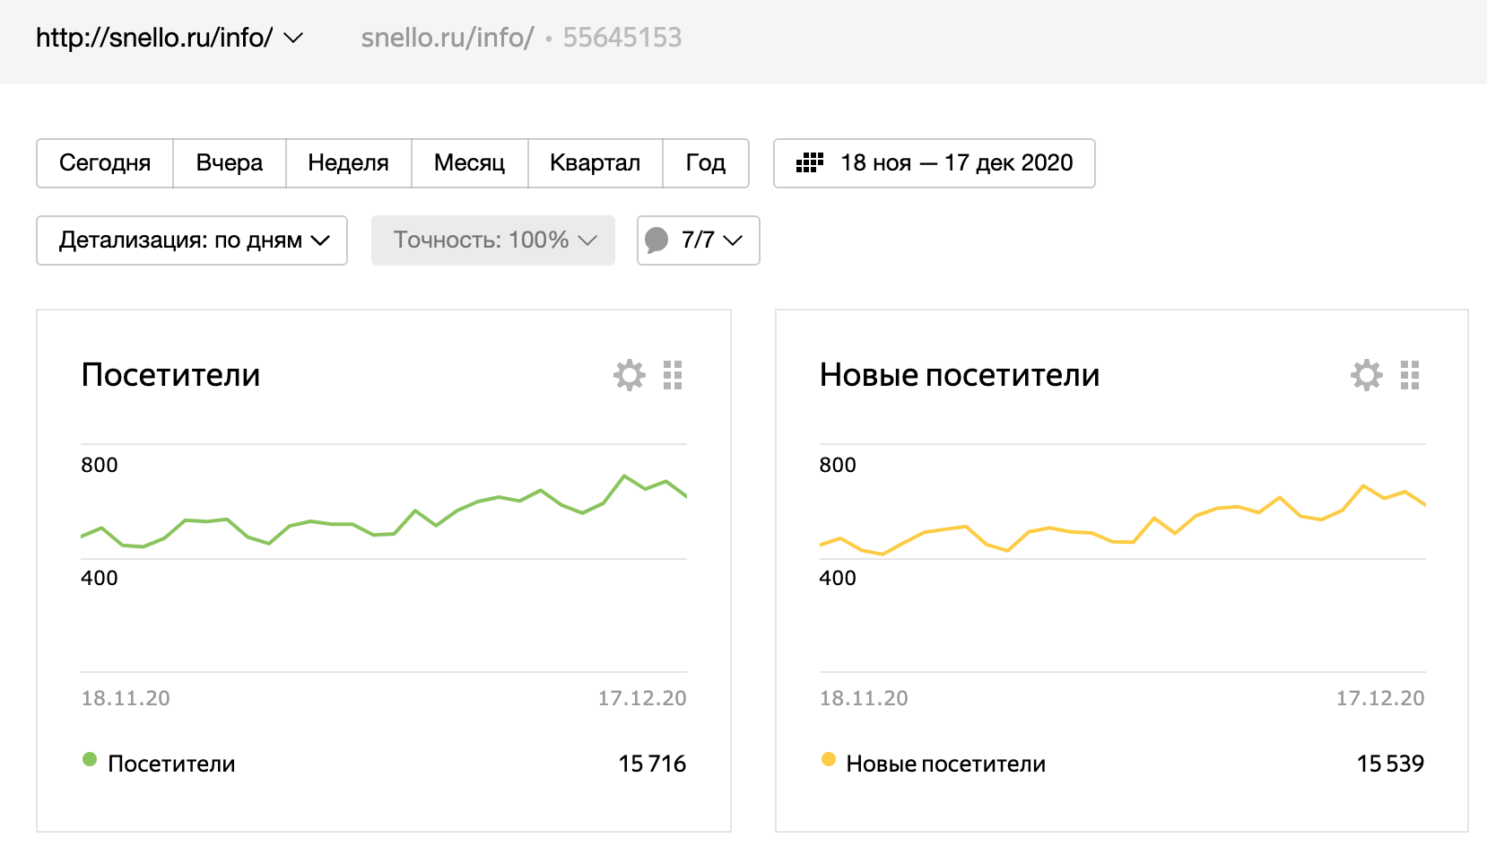The height and width of the screenshot is (856, 1487).
Task: Expand the 7/7 notes dropdown arrow
Action: [x=734, y=240]
